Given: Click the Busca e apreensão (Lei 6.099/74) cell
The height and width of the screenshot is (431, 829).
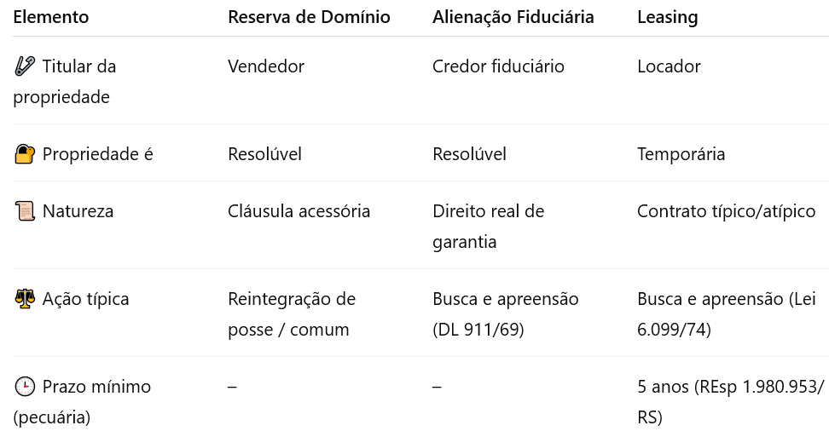Looking at the screenshot, I should click(x=727, y=313).
